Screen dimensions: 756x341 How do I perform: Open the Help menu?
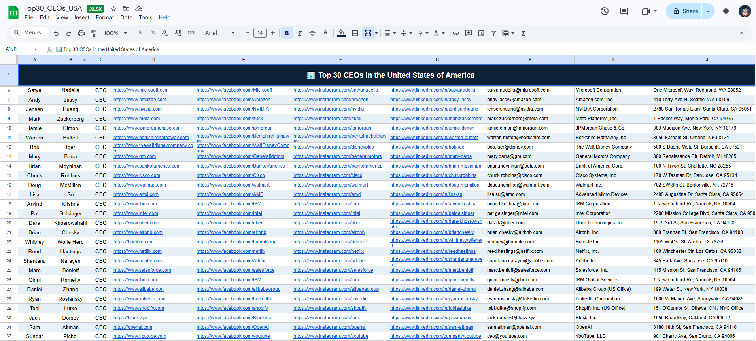[x=164, y=17]
